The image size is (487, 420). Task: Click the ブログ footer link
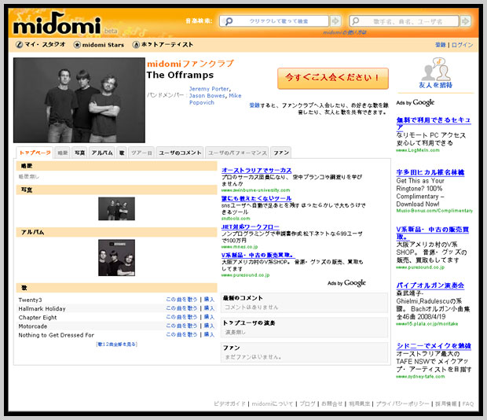click(x=307, y=403)
